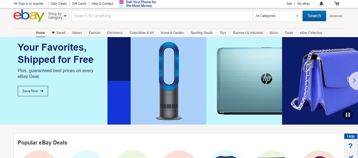
Task: Open Business & Industrial category
Action: 248,33
